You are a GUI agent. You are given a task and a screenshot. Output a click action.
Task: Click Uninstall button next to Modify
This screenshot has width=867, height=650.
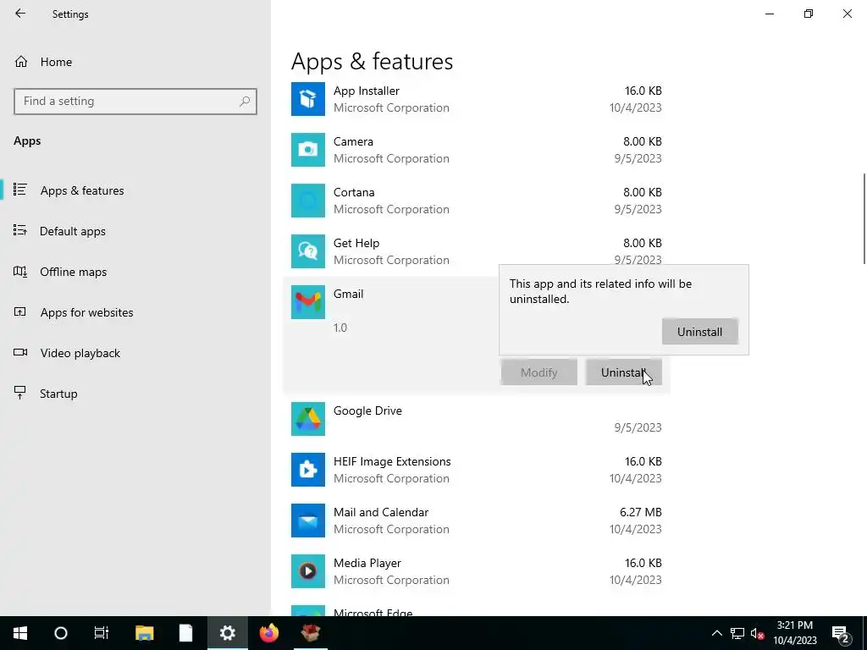click(624, 372)
